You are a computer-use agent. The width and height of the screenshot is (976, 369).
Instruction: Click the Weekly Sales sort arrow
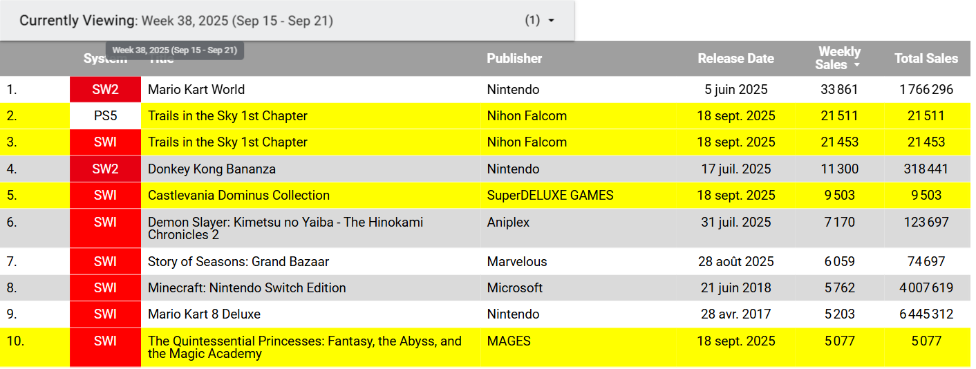pos(857,65)
